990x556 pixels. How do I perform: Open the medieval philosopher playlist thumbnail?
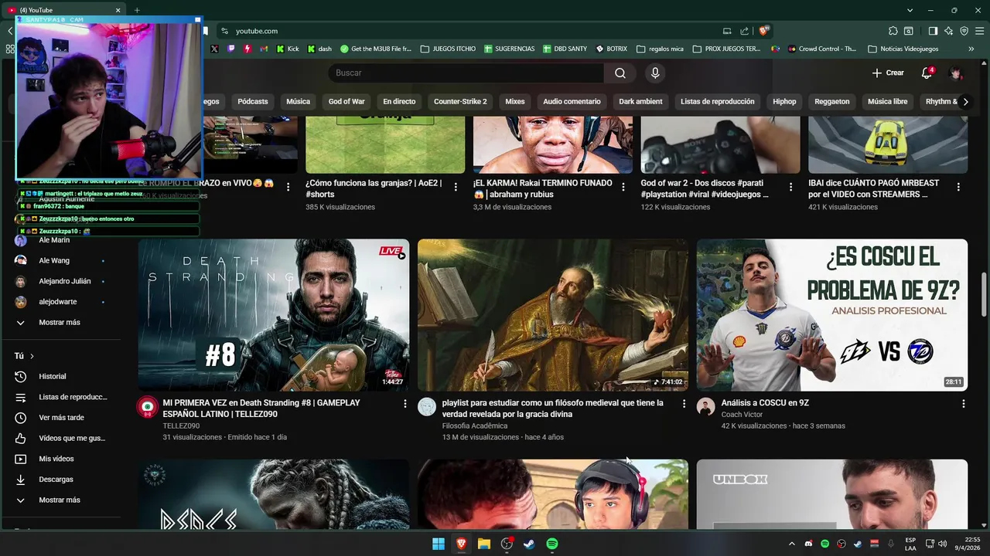pyautogui.click(x=553, y=314)
